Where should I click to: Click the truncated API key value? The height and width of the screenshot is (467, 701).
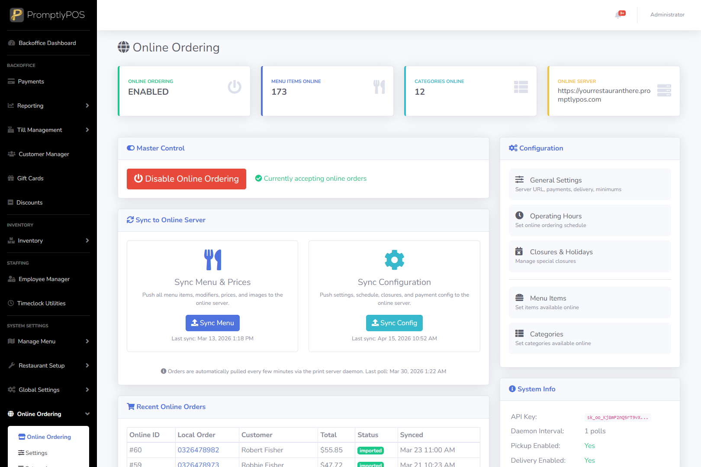618,418
